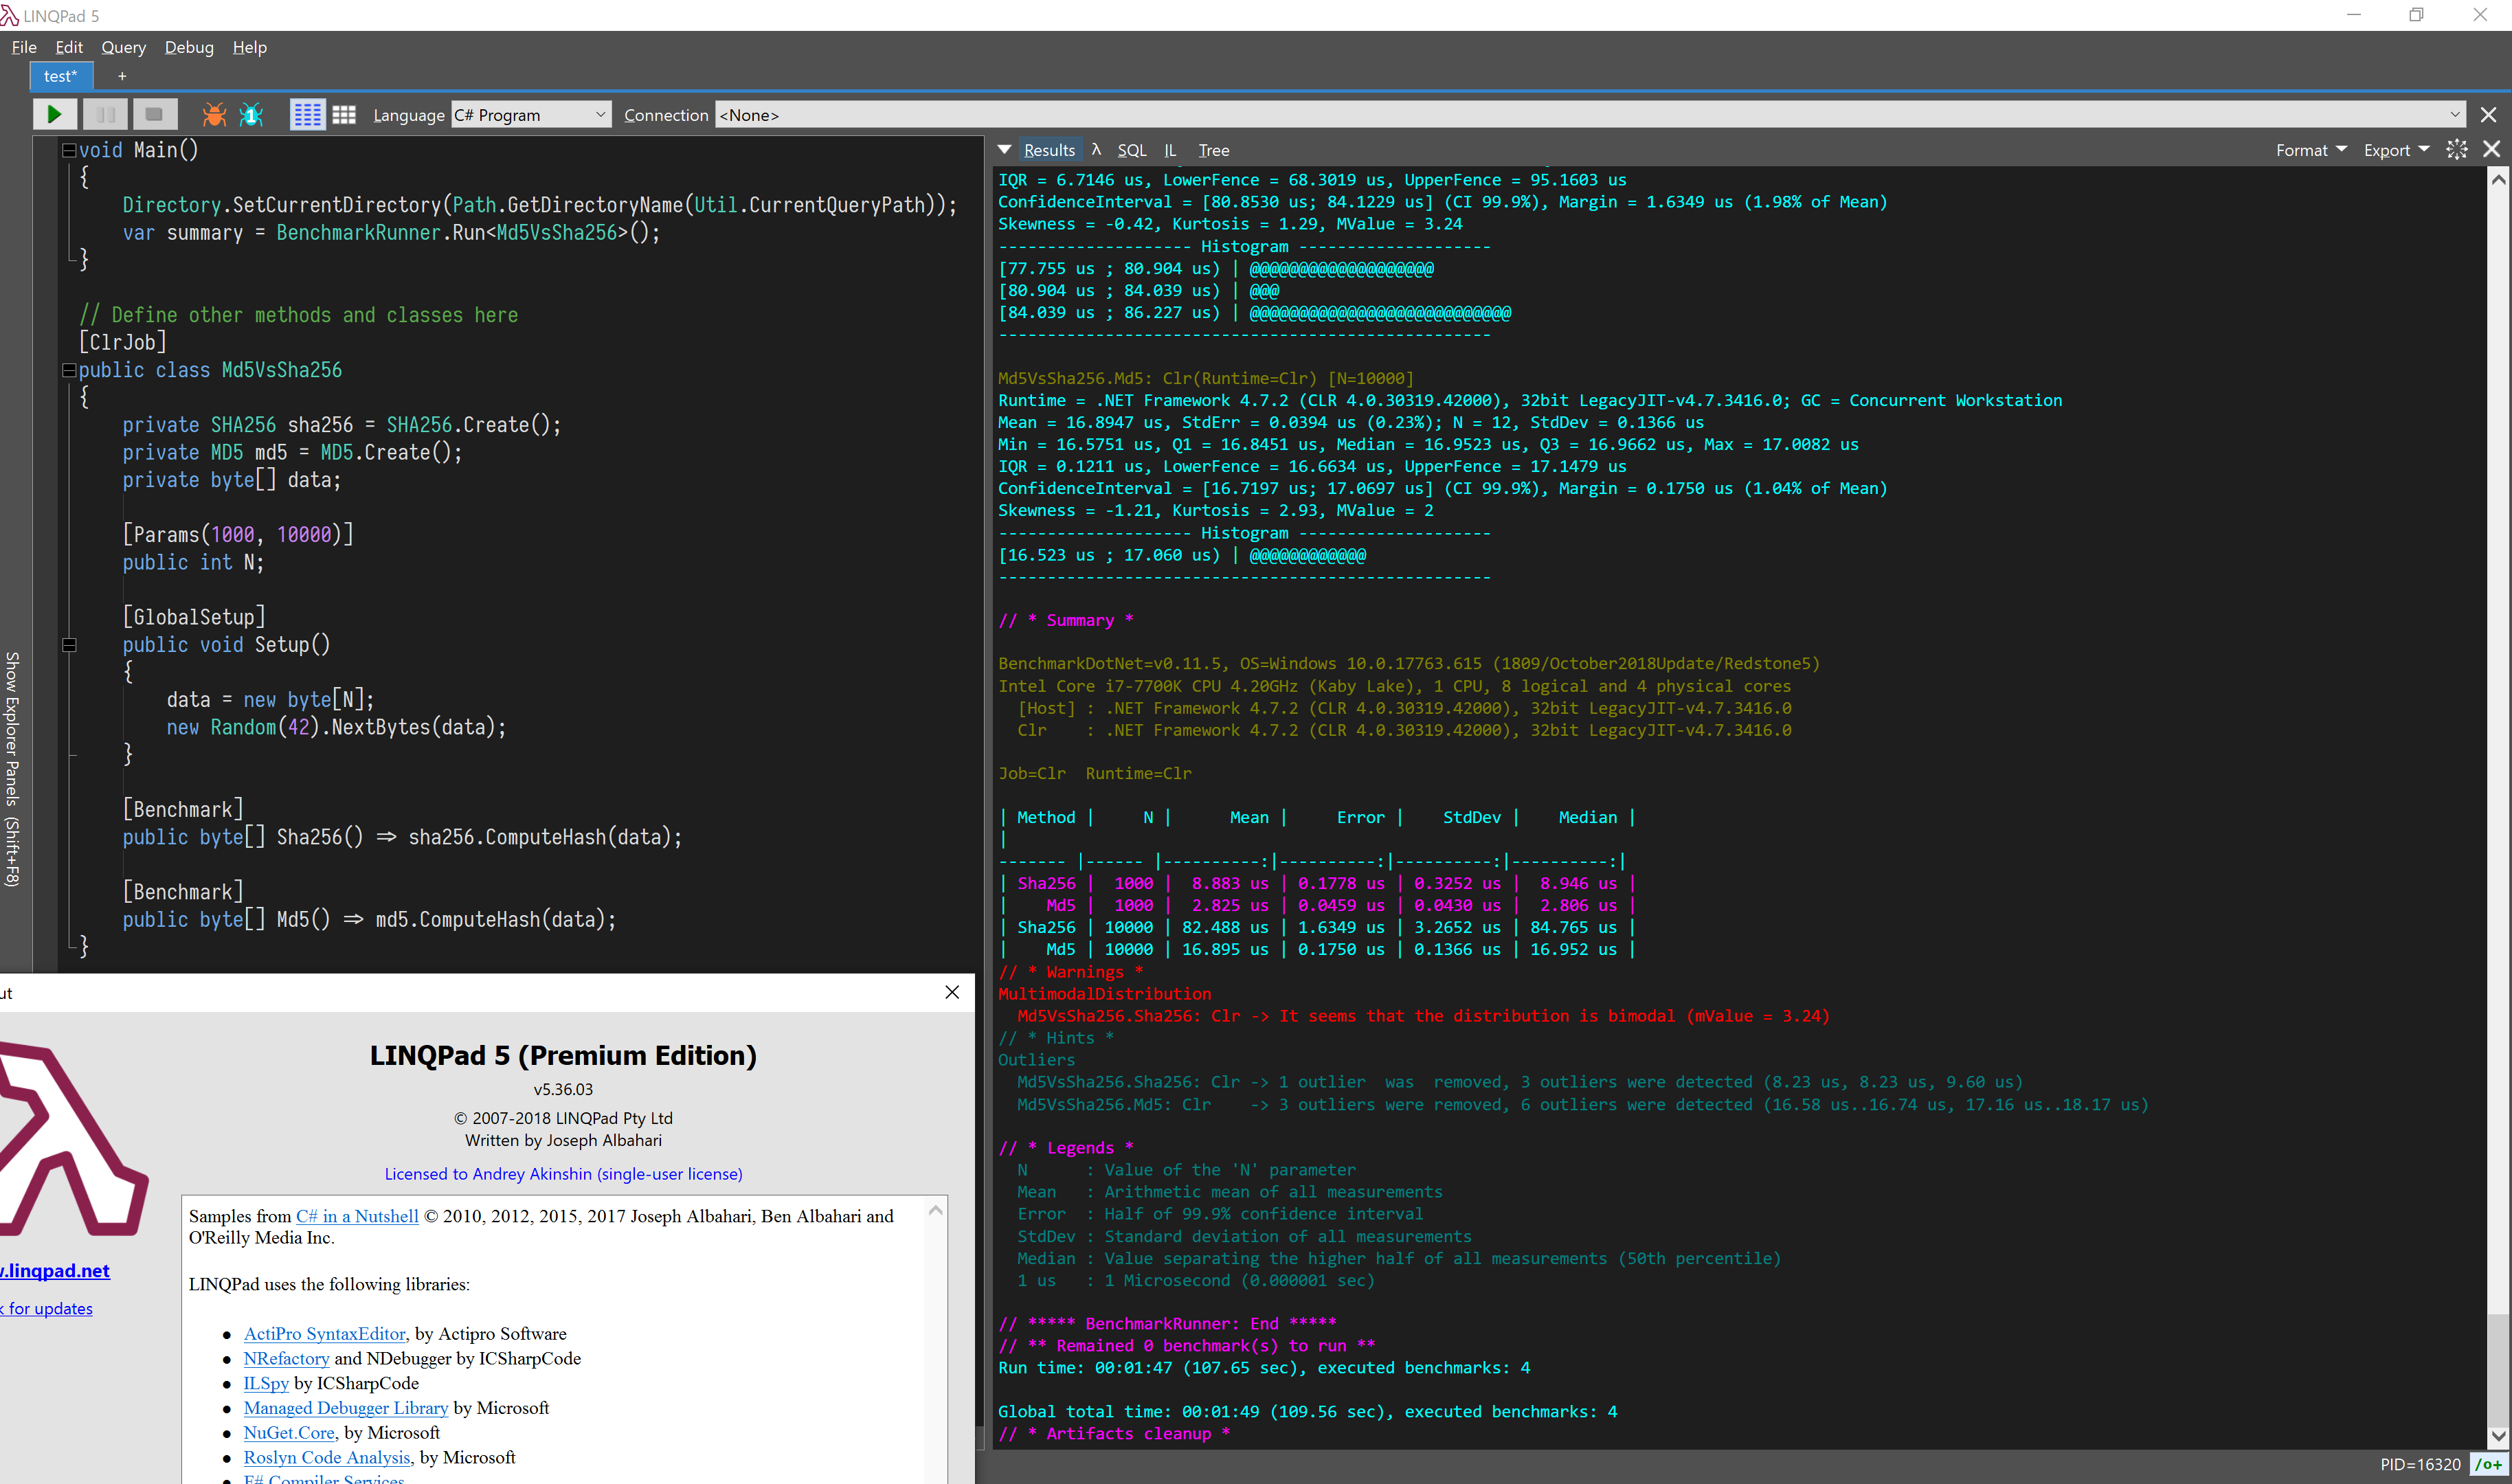Open the ActiPro SyntaxEditor link
The height and width of the screenshot is (1484, 2512).
click(x=325, y=1333)
